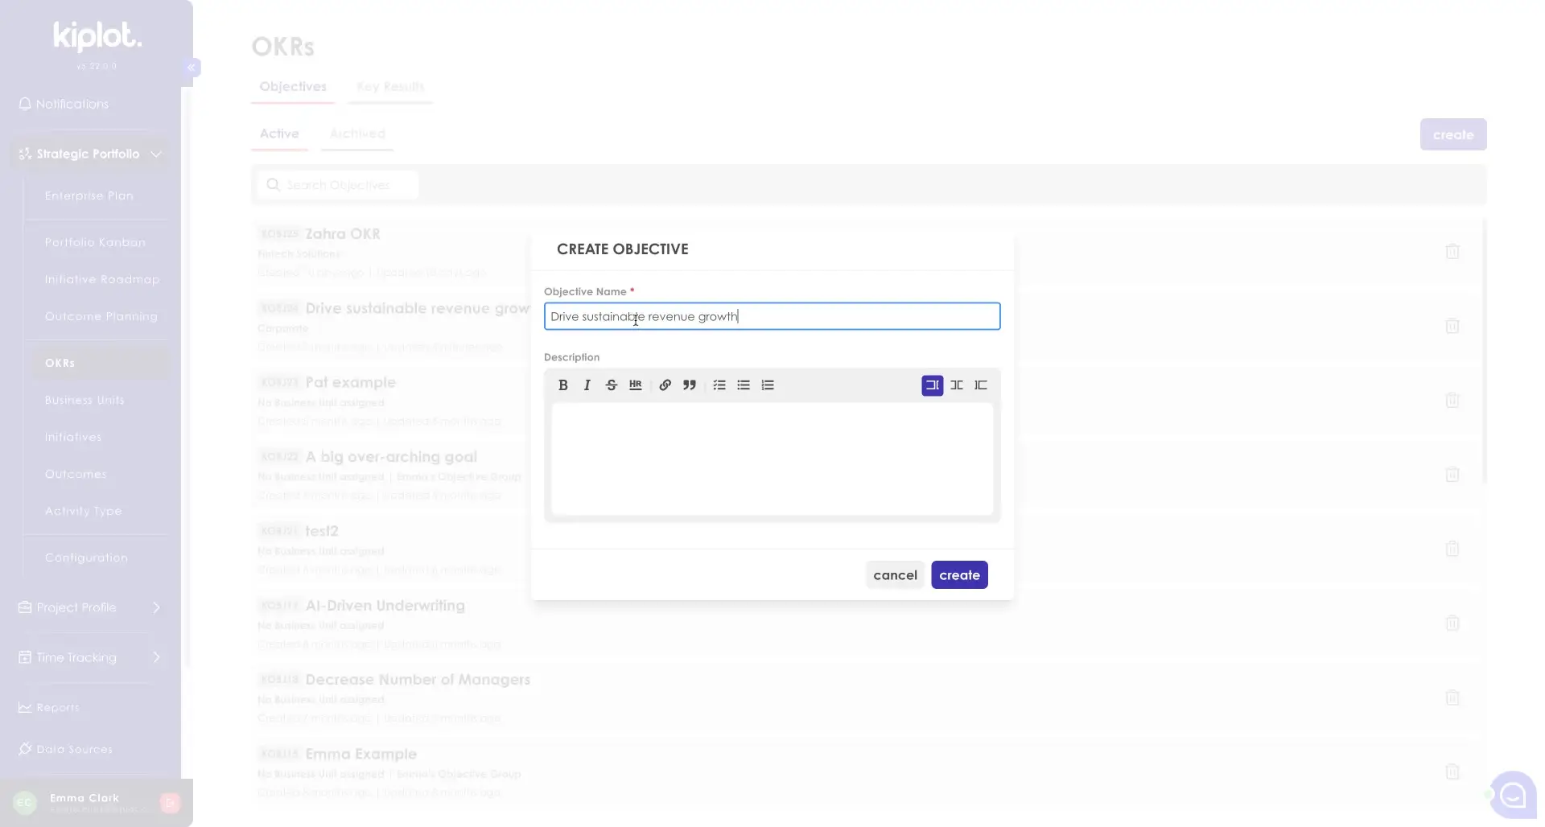Viewport: 1545px width, 827px height.
Task: Apply bulleted list formatting icon
Action: point(743,385)
